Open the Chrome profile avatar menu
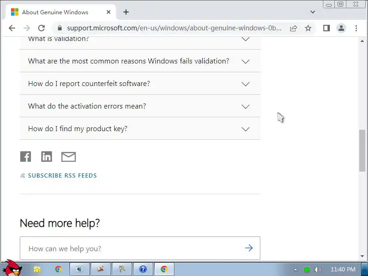The height and width of the screenshot is (276, 368). [x=341, y=28]
